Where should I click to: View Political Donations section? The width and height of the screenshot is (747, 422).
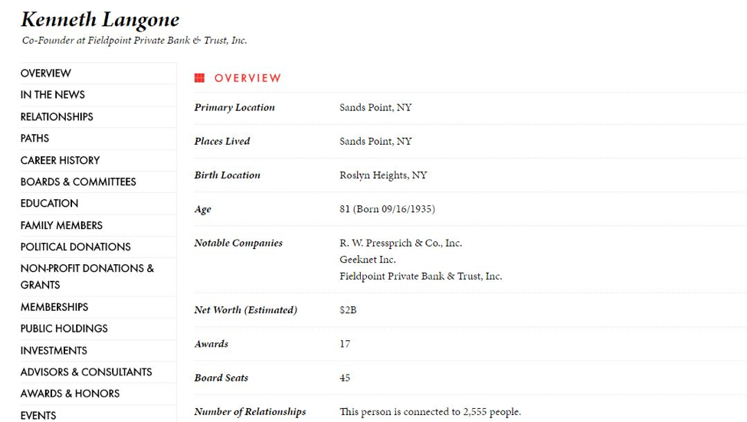tap(75, 247)
